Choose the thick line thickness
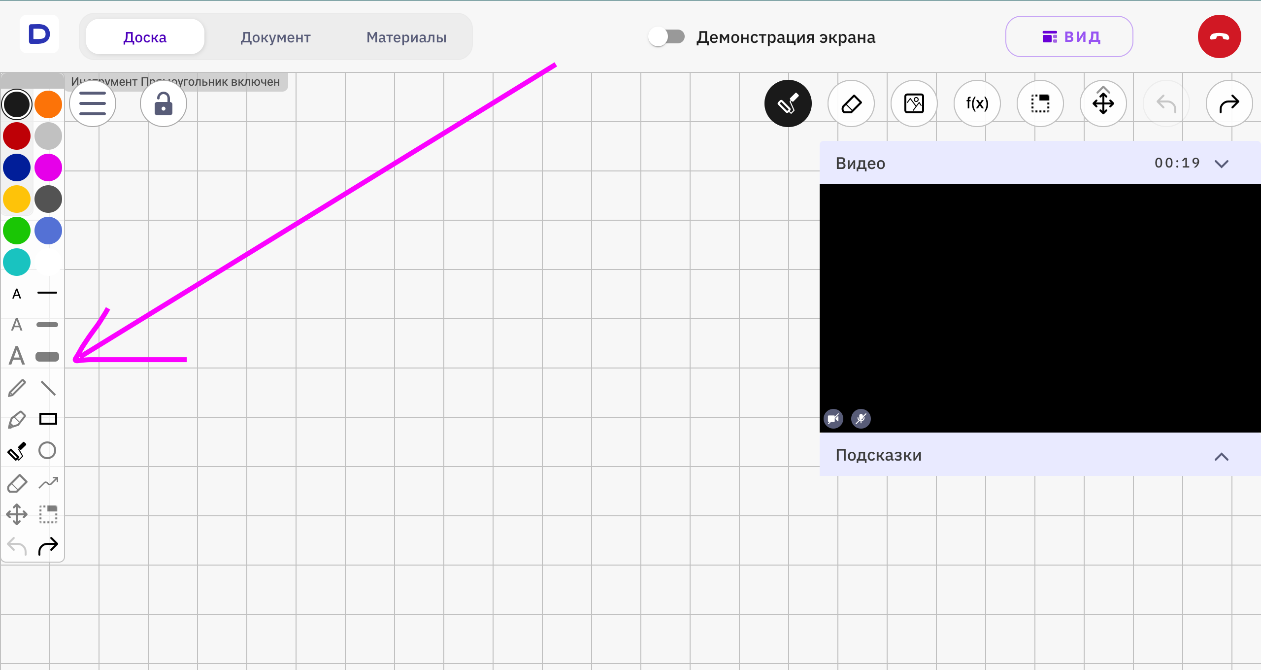 (x=47, y=356)
